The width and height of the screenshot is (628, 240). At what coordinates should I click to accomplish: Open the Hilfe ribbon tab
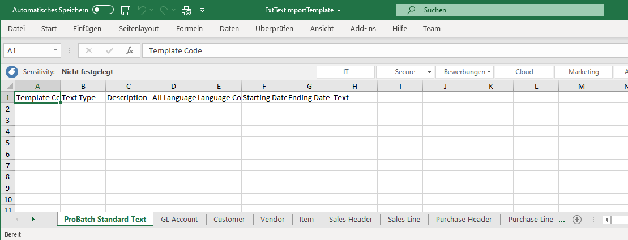(399, 28)
